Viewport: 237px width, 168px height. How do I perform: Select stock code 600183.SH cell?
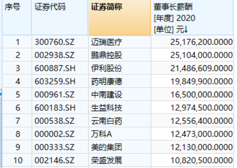pos(60,108)
